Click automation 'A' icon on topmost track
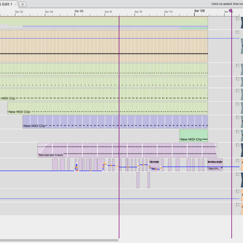Screen dimensions: 243x243 coord(238,19)
